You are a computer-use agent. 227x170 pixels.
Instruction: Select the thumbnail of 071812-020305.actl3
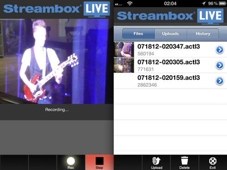pyautogui.click(x=124, y=65)
